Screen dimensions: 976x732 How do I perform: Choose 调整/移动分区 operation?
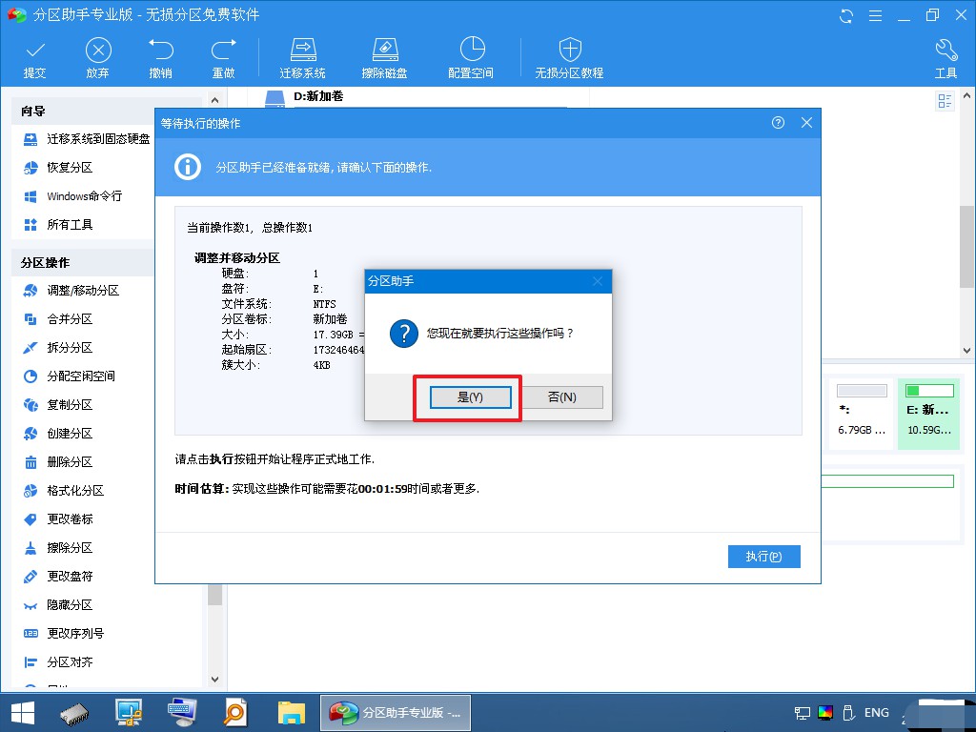[71, 291]
